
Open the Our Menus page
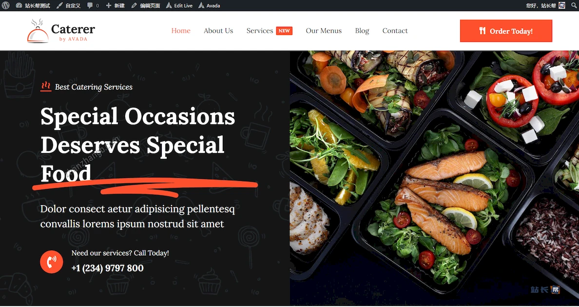(324, 31)
